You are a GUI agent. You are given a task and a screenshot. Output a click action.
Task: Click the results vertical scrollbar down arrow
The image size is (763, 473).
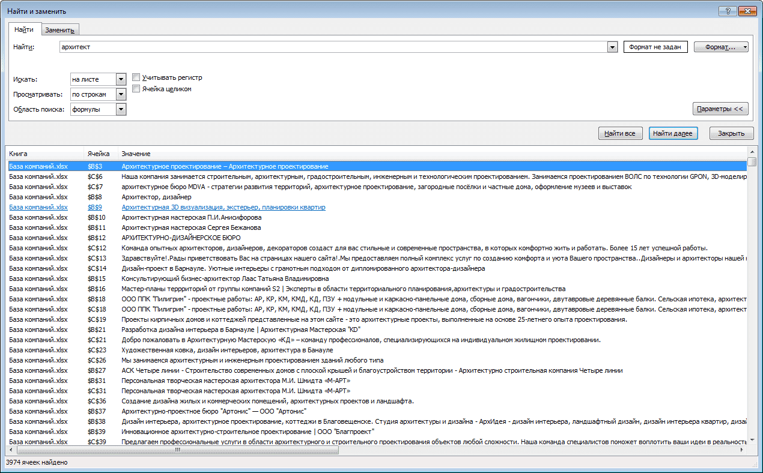pyautogui.click(x=752, y=441)
